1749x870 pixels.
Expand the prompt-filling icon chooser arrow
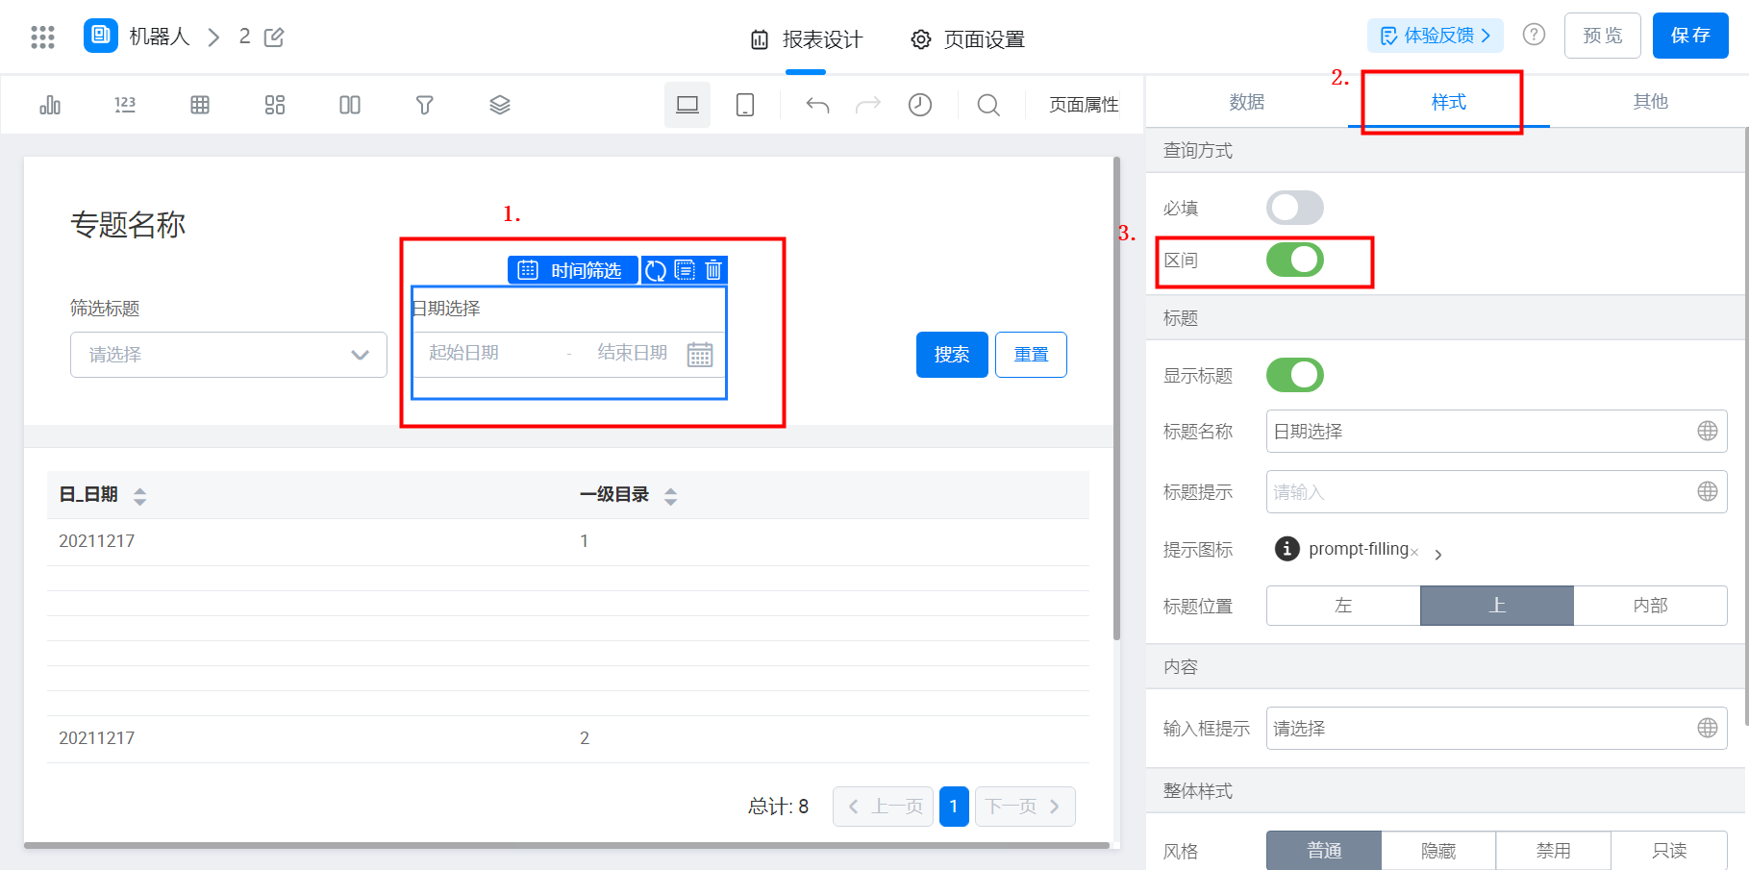[x=1437, y=555]
